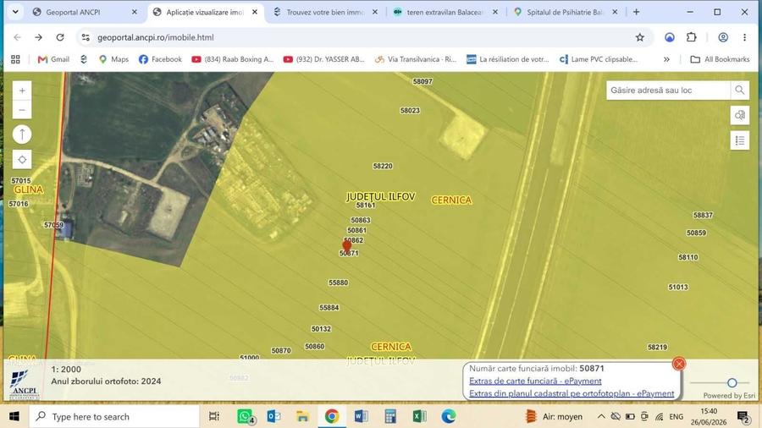Screen dimensions: 762x428
Task: Click the address bar URL
Action: tap(156, 37)
